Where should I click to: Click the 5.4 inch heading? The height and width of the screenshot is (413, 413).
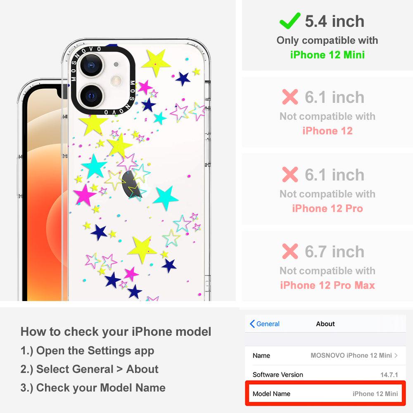(x=335, y=21)
